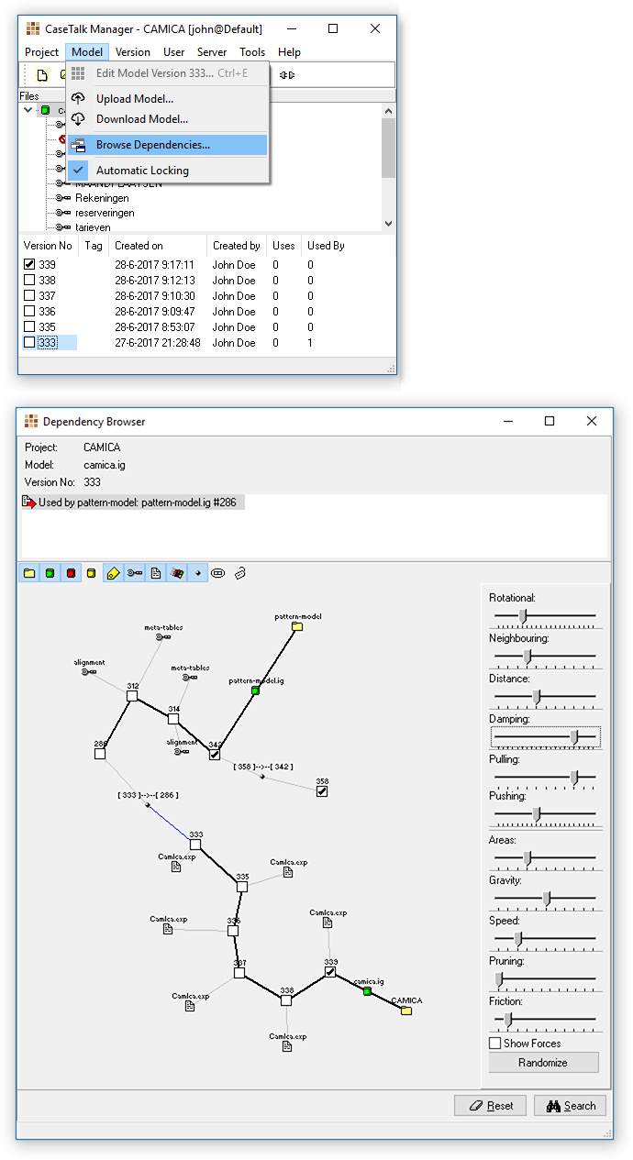The image size is (633, 1160).
Task: Enable Show Forces checkbox
Action: 495,1044
